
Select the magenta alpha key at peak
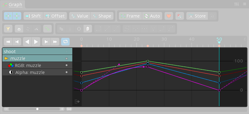point(148,67)
